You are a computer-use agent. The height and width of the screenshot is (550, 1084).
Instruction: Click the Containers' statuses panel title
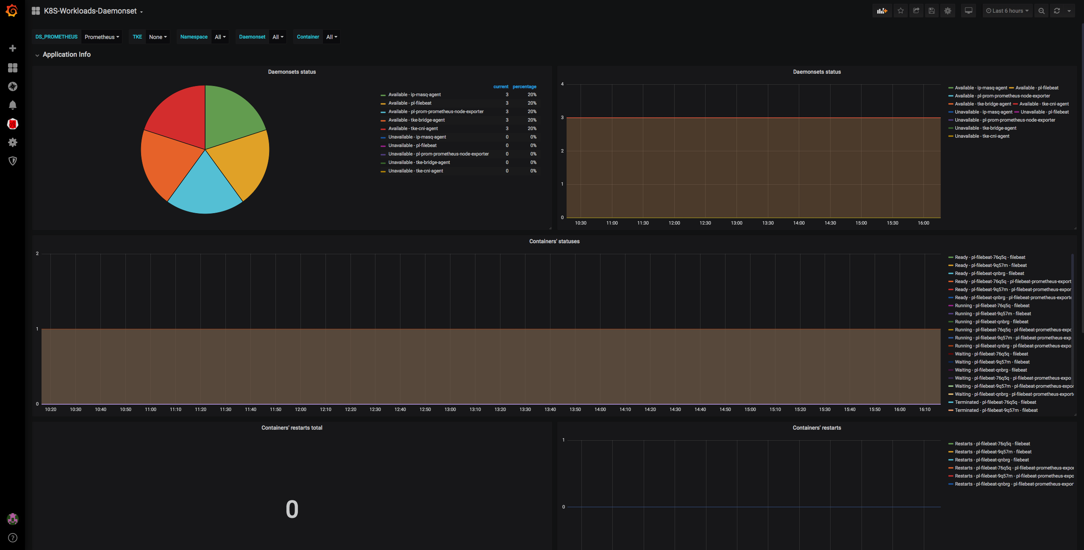(x=554, y=241)
